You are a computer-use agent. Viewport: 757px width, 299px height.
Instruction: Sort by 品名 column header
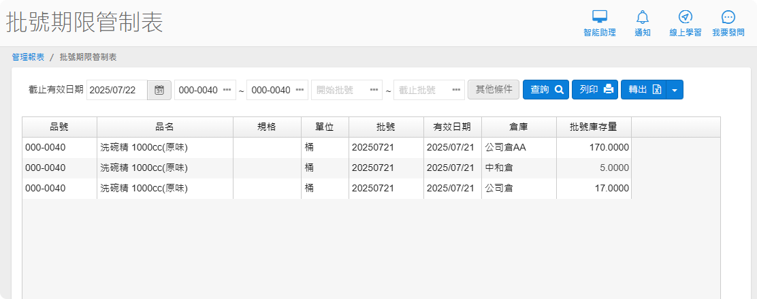(165, 127)
